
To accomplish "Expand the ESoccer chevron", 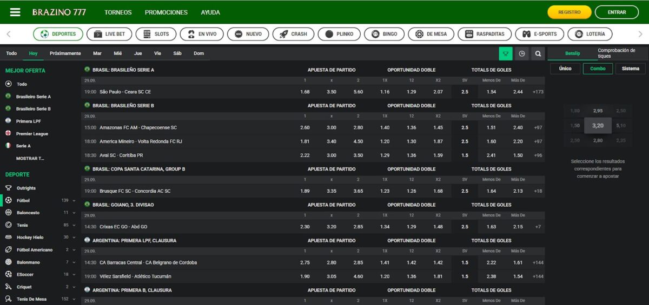I will click(x=74, y=274).
